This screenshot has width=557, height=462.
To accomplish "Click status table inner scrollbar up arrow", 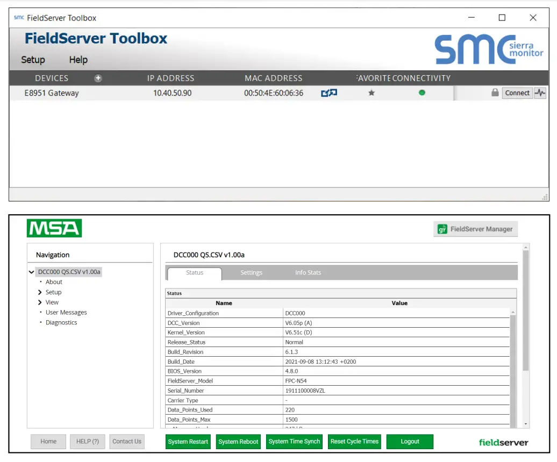I will tap(513, 312).
